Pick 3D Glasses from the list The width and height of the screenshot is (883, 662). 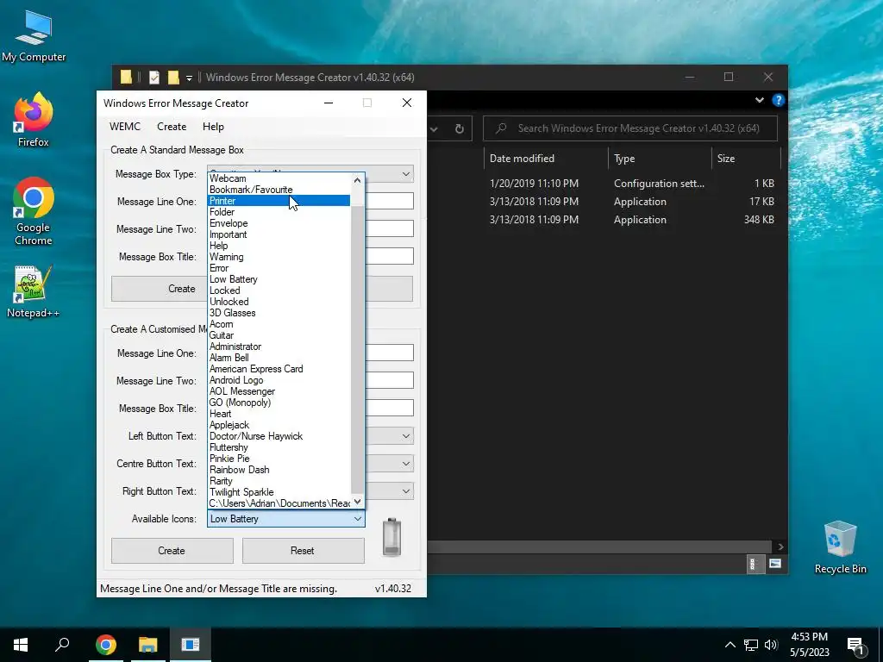(x=279, y=313)
